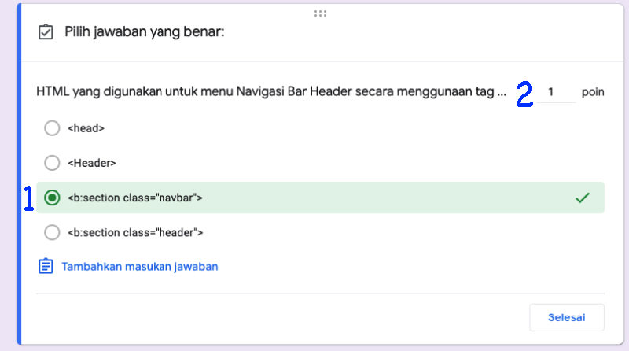
Task: Select the b:section class="header" radio option
Action: pyautogui.click(x=52, y=232)
